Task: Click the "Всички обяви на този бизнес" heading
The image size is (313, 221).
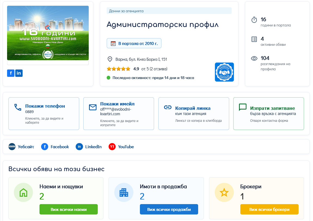Action: [x=57, y=169]
